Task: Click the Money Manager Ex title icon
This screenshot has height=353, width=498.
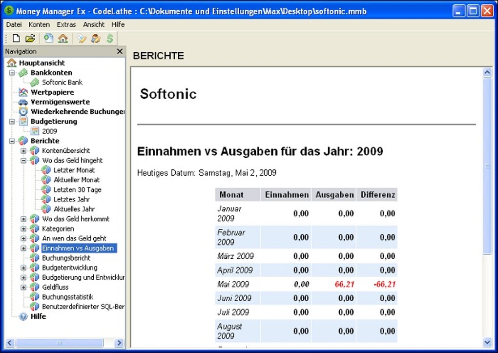Action: click(9, 10)
